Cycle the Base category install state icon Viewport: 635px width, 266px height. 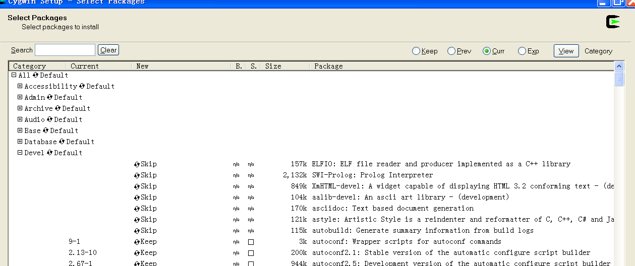point(46,130)
